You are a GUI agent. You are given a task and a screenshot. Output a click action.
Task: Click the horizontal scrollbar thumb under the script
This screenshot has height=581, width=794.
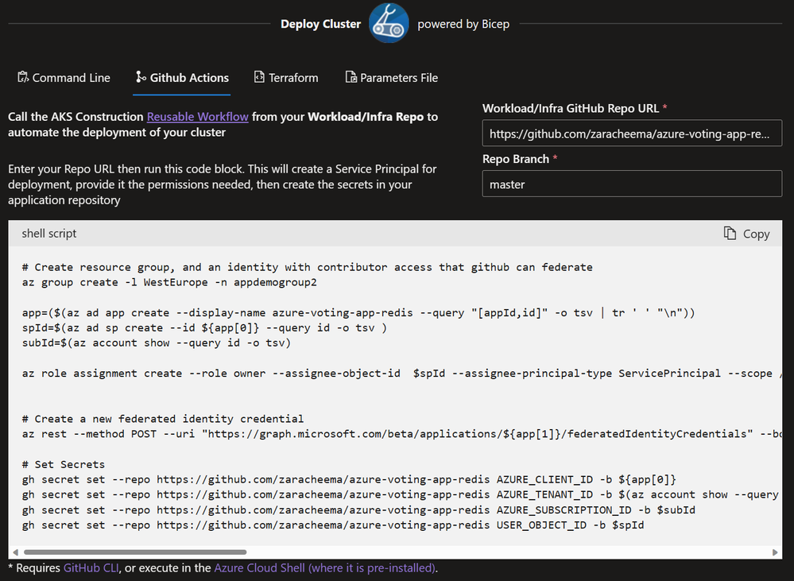point(135,552)
